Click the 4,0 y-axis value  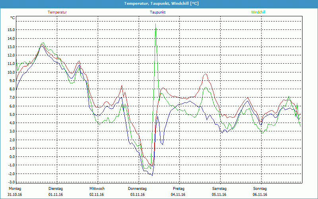(x=12, y=123)
